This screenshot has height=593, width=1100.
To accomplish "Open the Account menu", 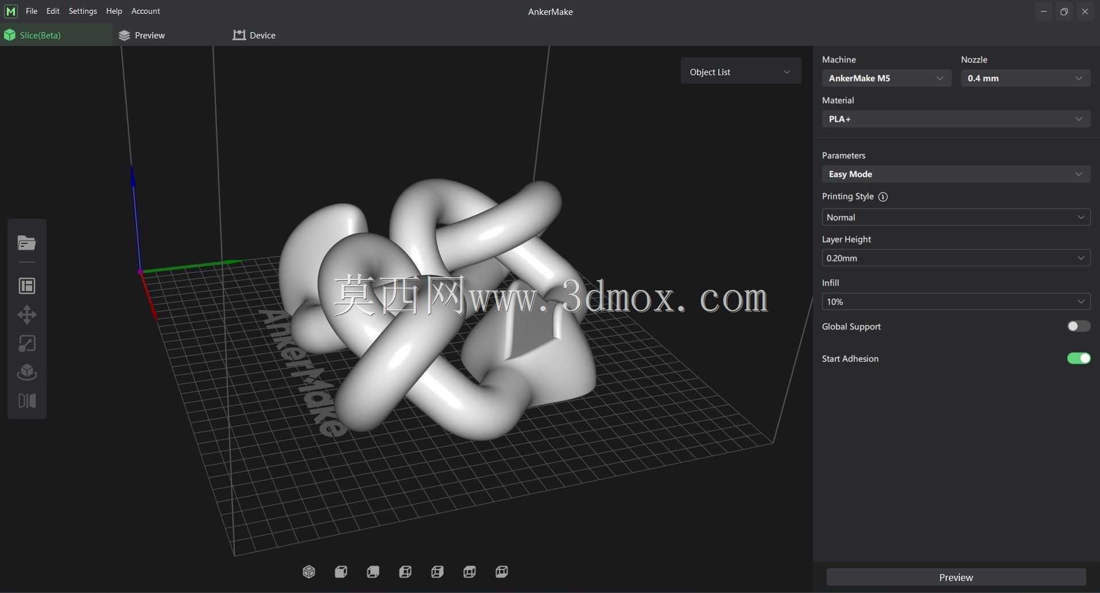I will (146, 11).
